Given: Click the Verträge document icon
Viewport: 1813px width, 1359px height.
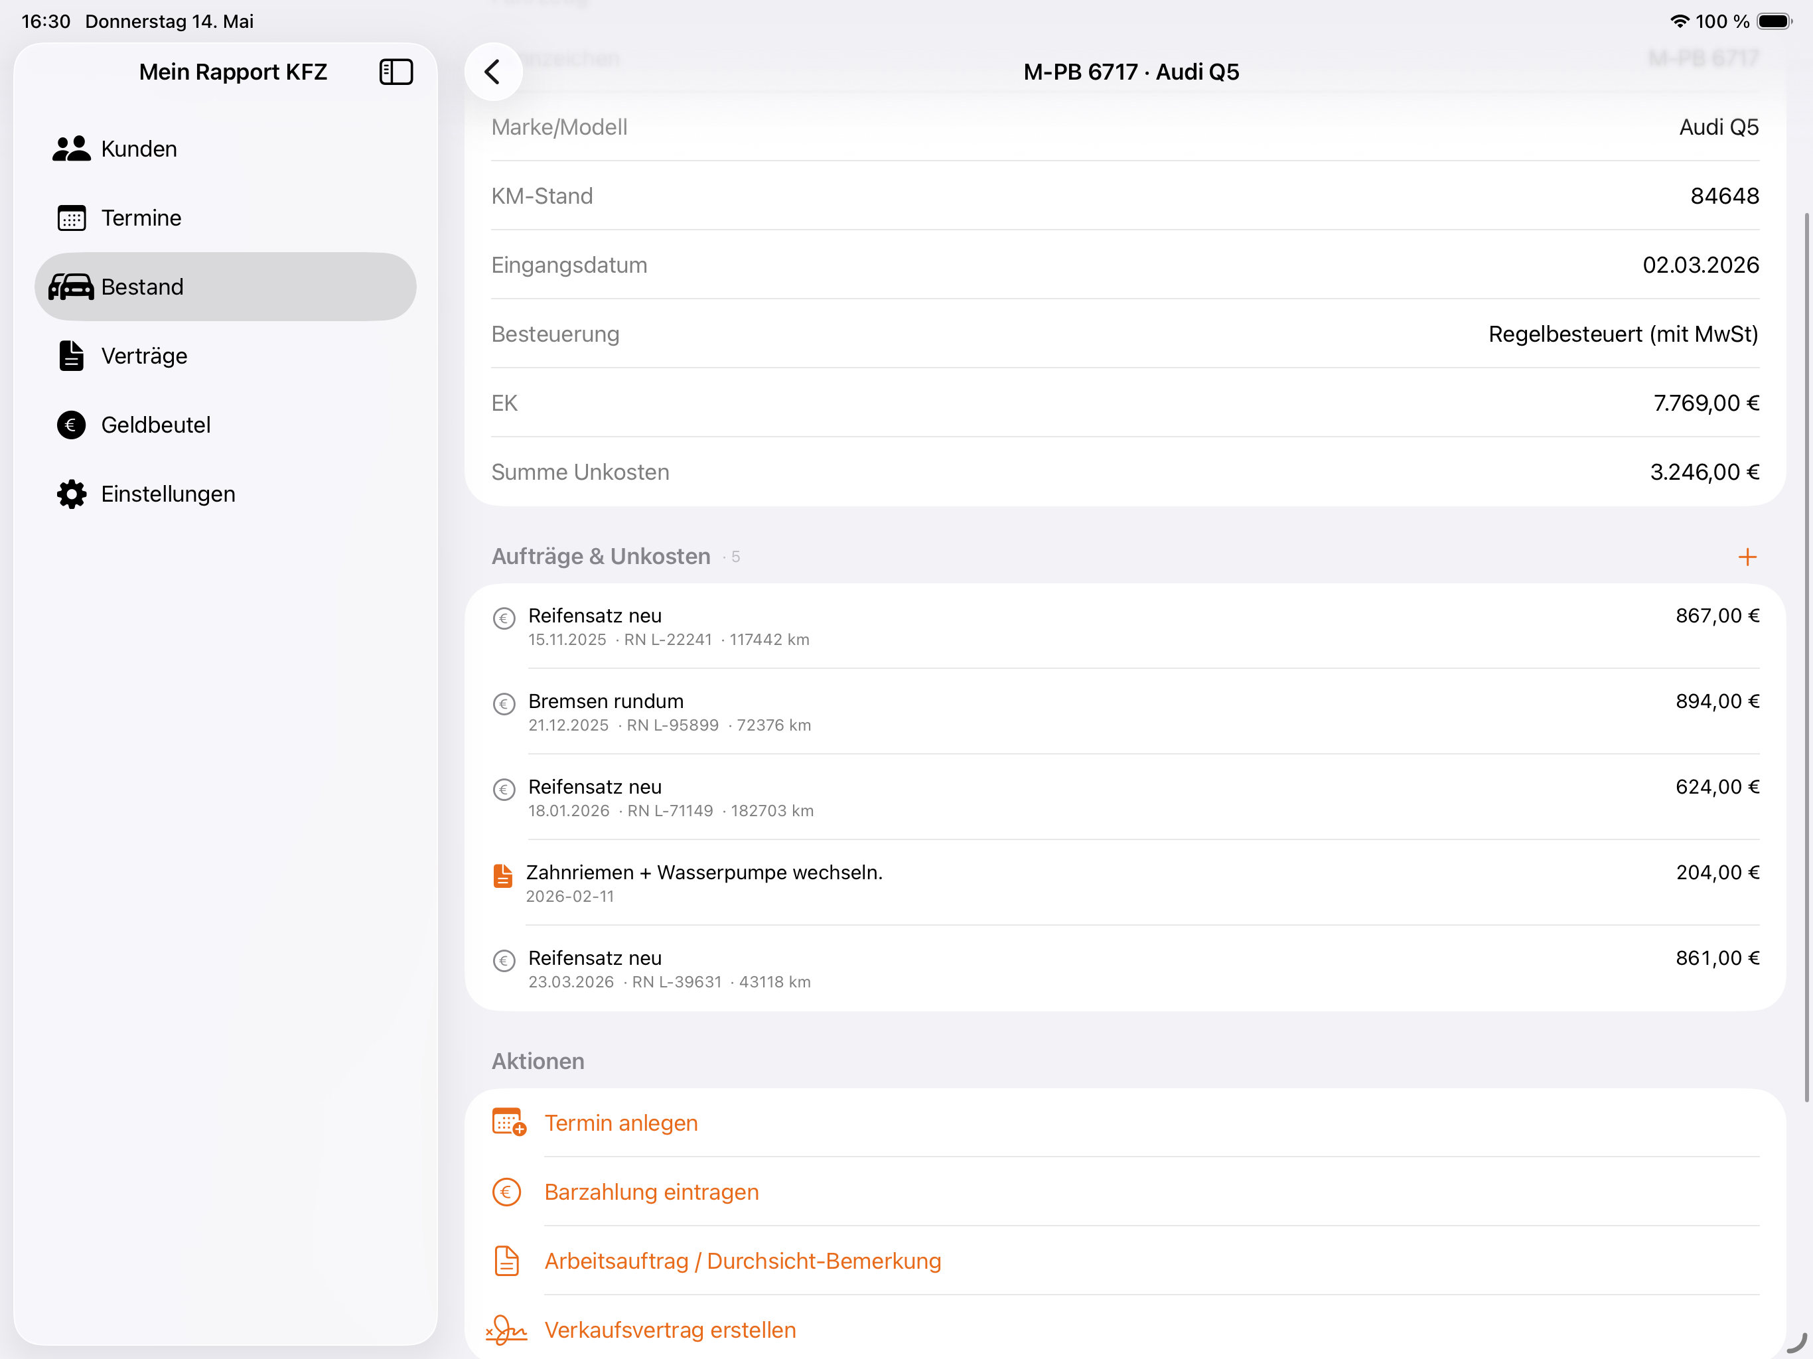Looking at the screenshot, I should click(71, 356).
